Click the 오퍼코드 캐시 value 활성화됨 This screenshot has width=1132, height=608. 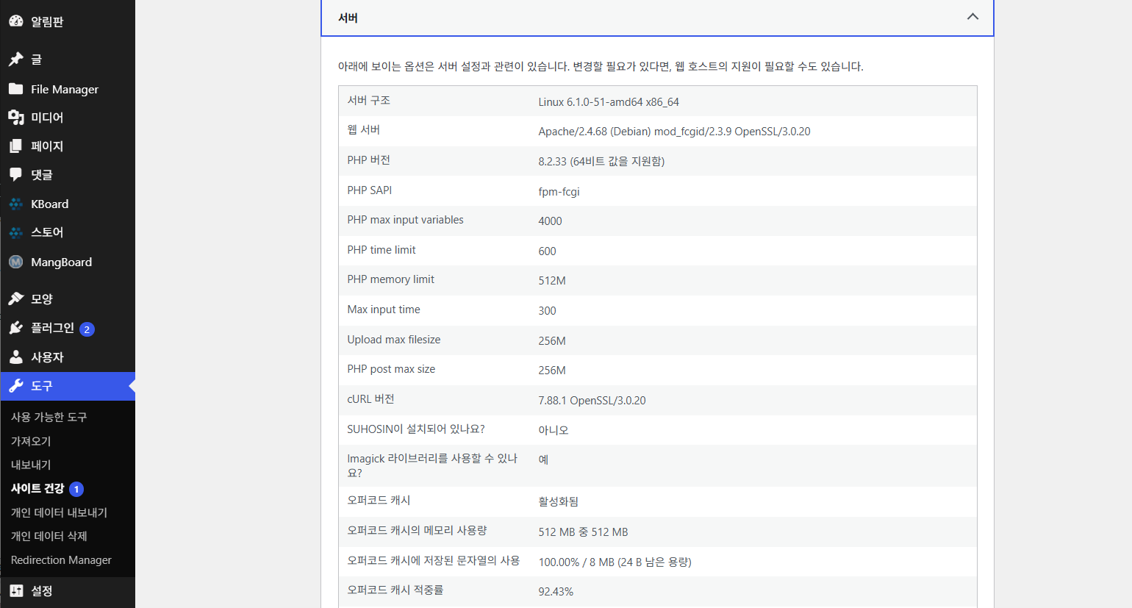click(559, 501)
